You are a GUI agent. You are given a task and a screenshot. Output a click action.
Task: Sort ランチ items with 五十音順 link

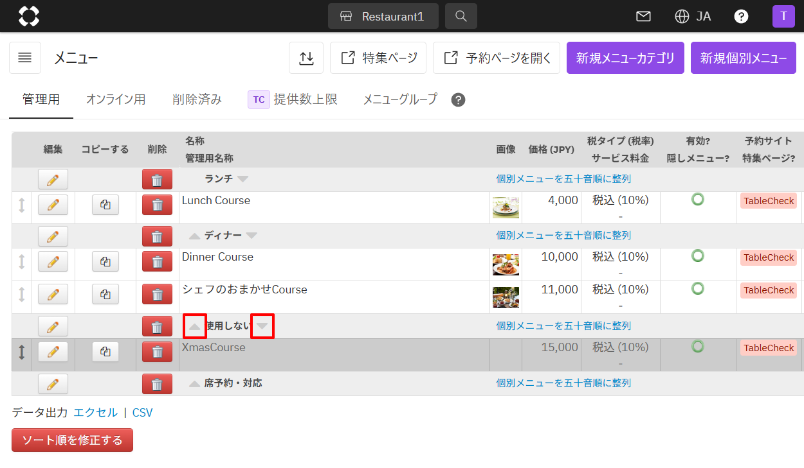click(563, 179)
